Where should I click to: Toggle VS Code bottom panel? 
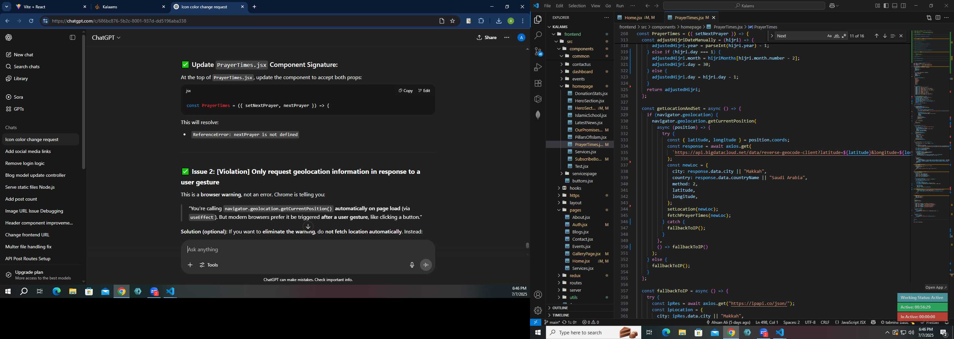click(894, 6)
